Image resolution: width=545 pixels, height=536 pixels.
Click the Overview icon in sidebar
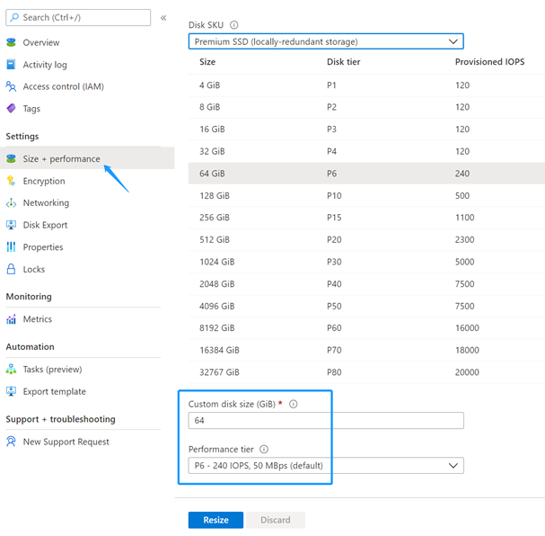tap(12, 42)
